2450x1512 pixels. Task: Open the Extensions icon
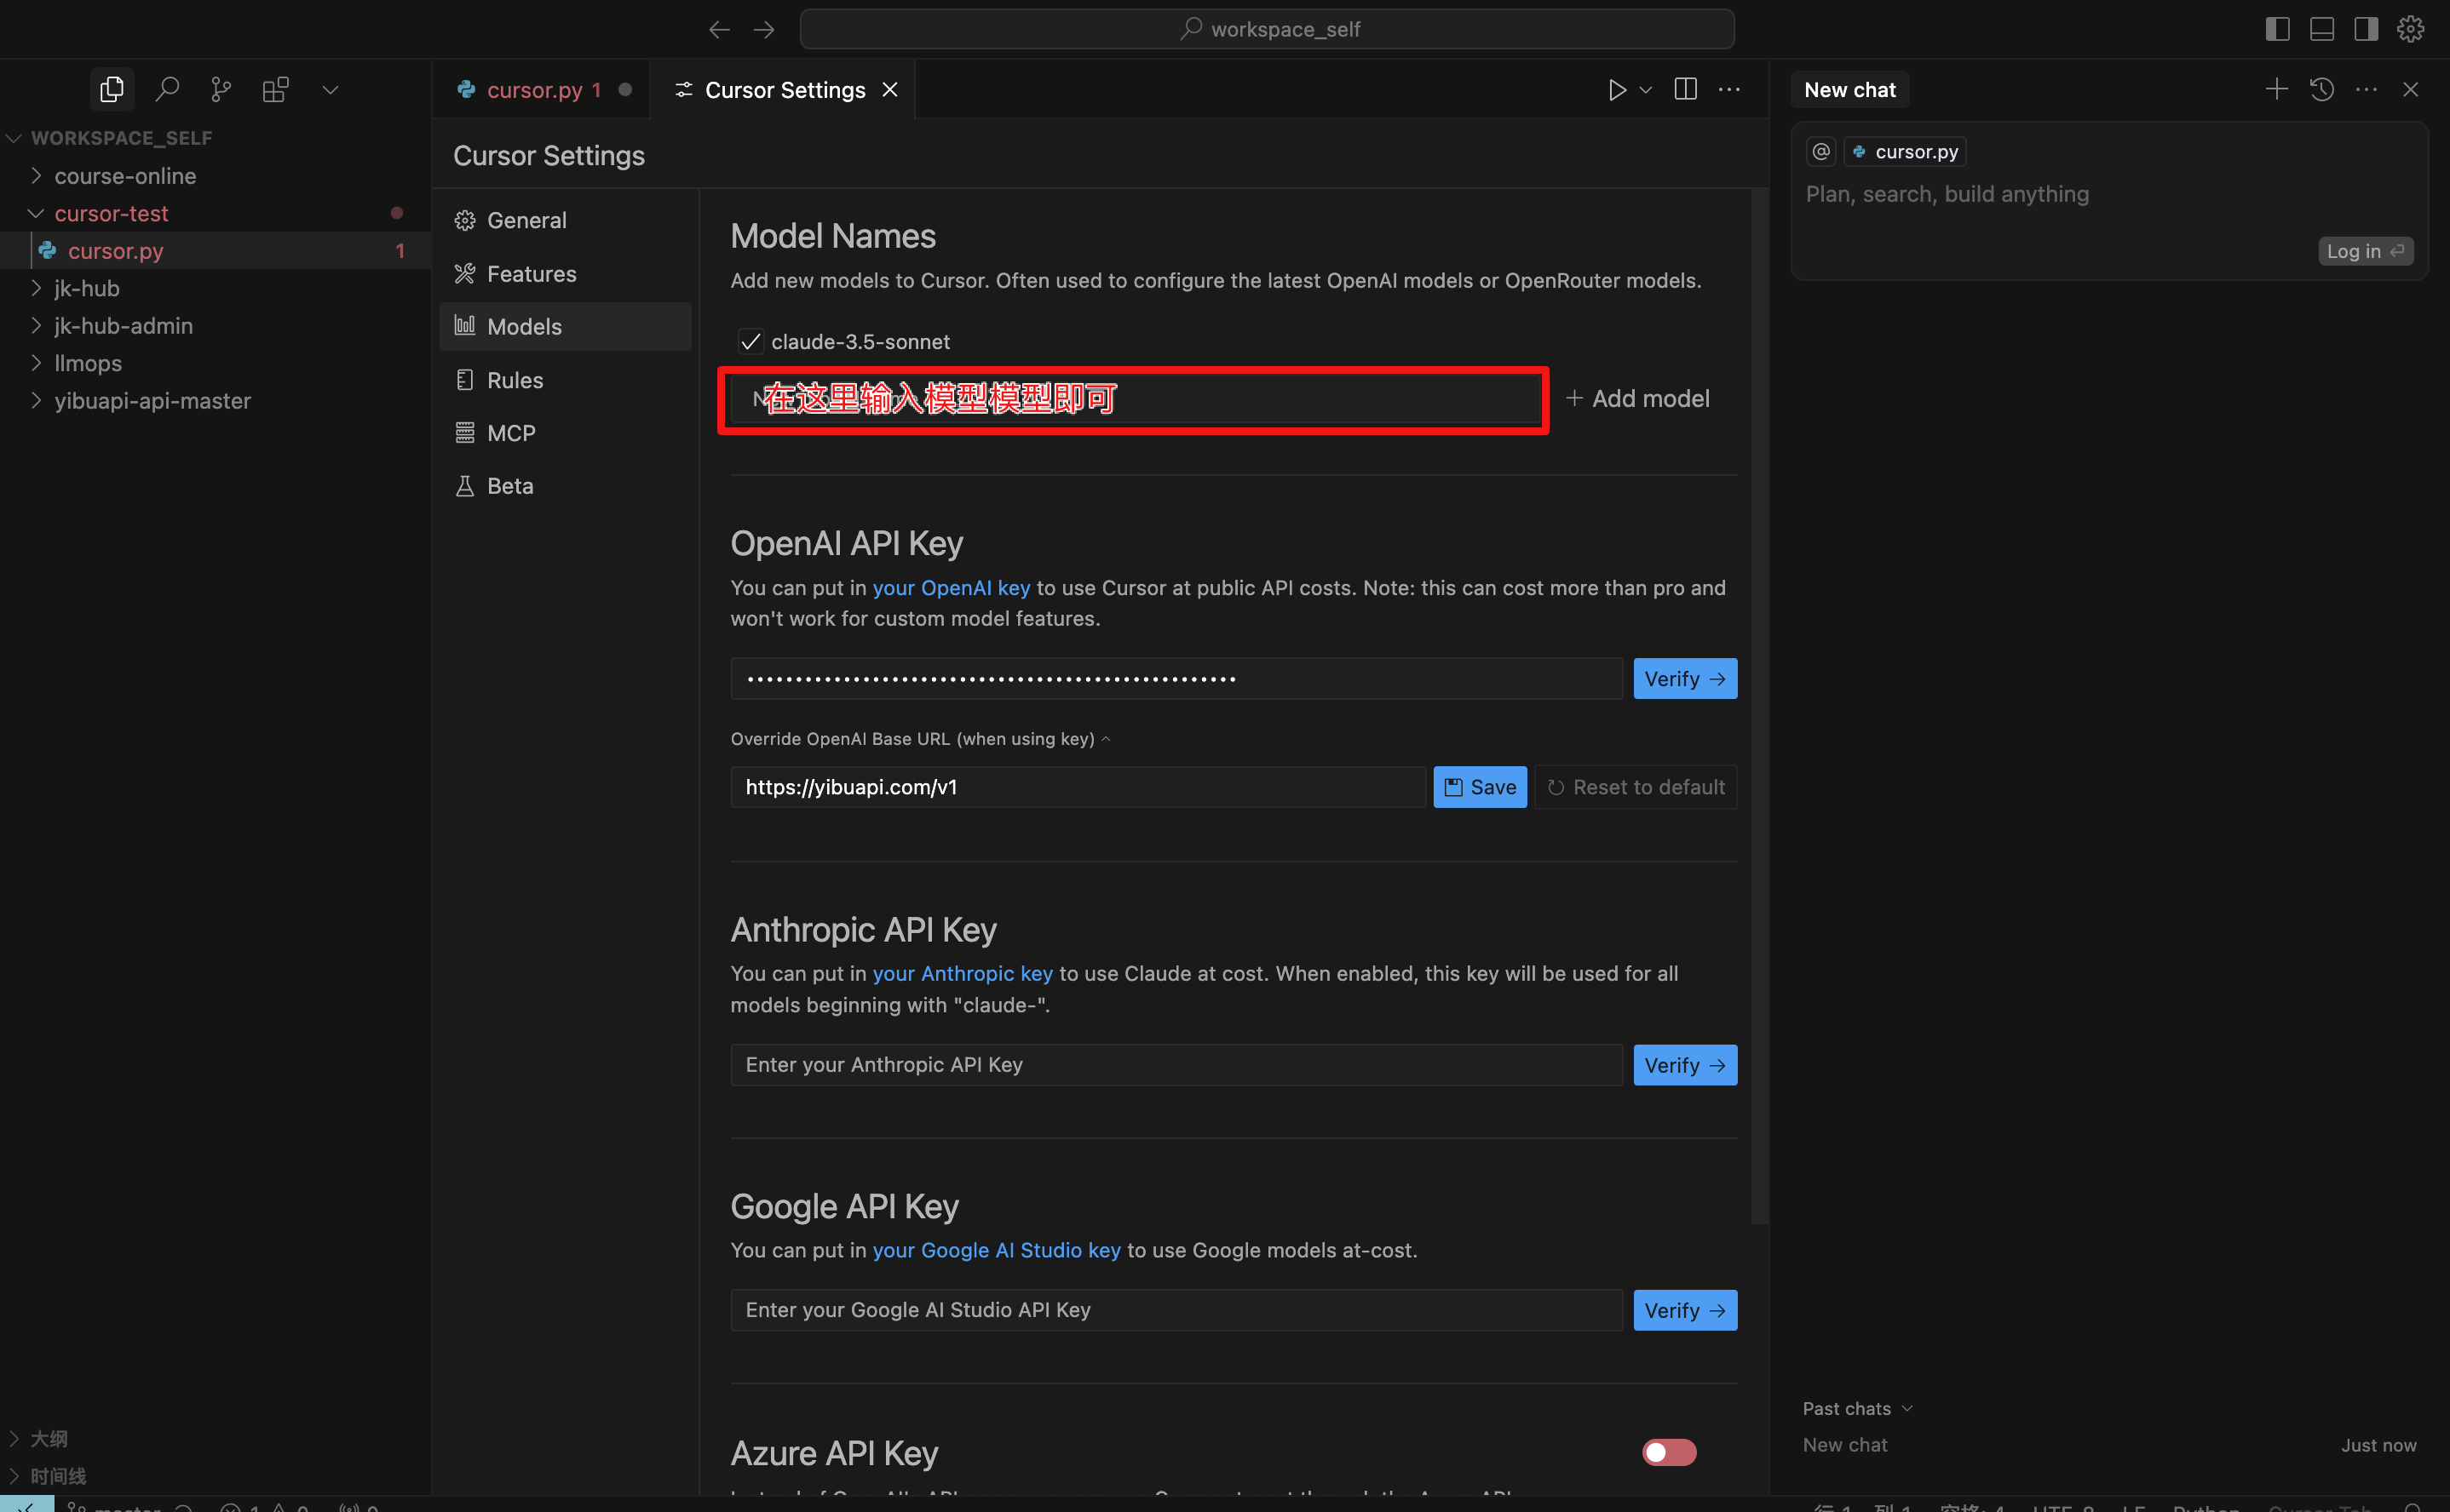click(x=275, y=89)
